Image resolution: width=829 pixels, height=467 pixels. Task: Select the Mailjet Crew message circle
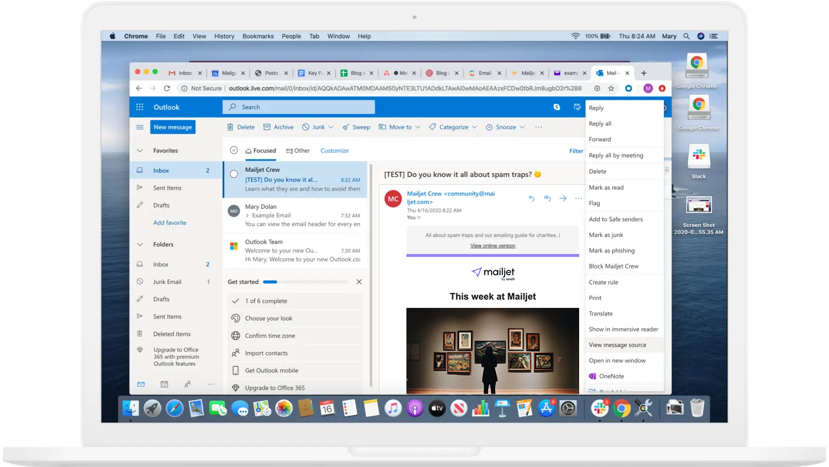coord(234,174)
